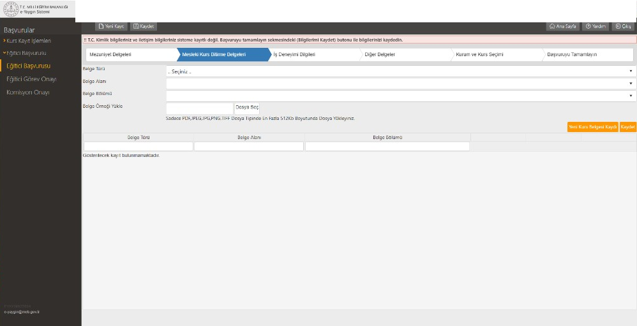Click the Gösterilecek kayıt bulunmamaktadır message
637x326 pixels.
click(x=121, y=156)
